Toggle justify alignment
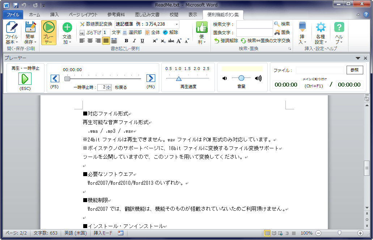Viewport: 373px width, 240px height. 106,41
